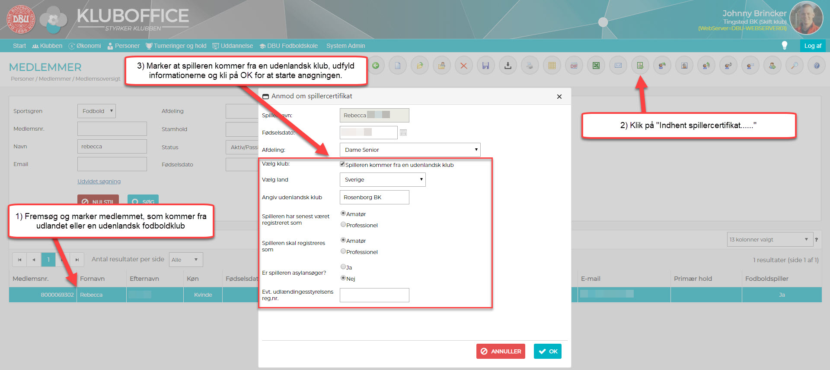Click the person with envelope toolbar icon
This screenshot has height=370, width=830.
(x=750, y=66)
